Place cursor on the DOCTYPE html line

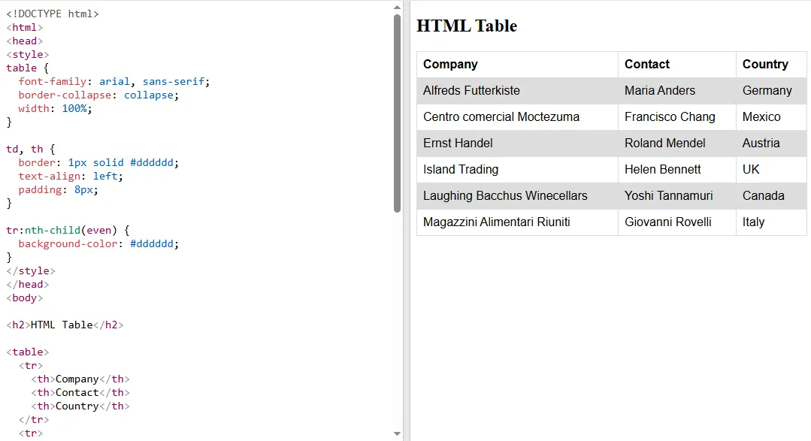coord(53,14)
